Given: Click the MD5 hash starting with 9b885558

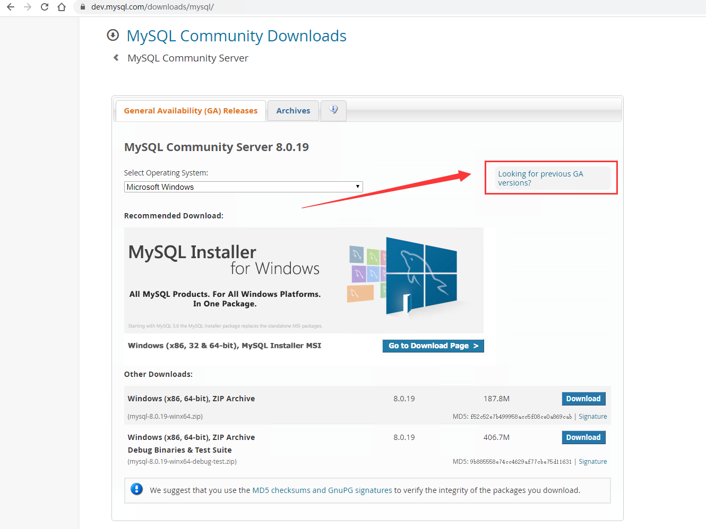Looking at the screenshot, I should [x=521, y=462].
